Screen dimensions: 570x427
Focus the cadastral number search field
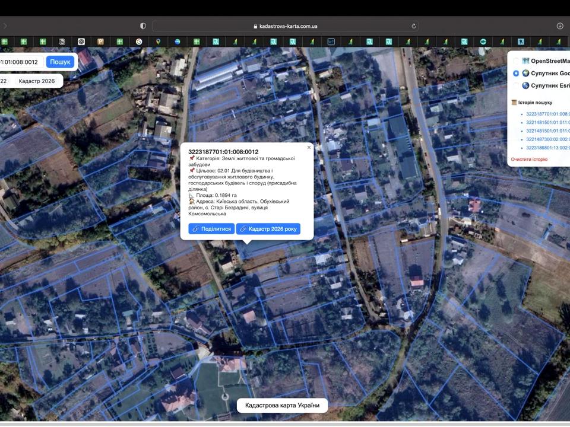click(x=21, y=62)
